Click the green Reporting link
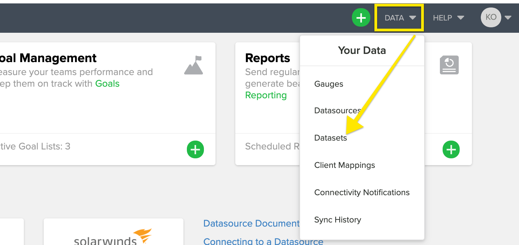Image resolution: width=519 pixels, height=245 pixels. pos(266,95)
